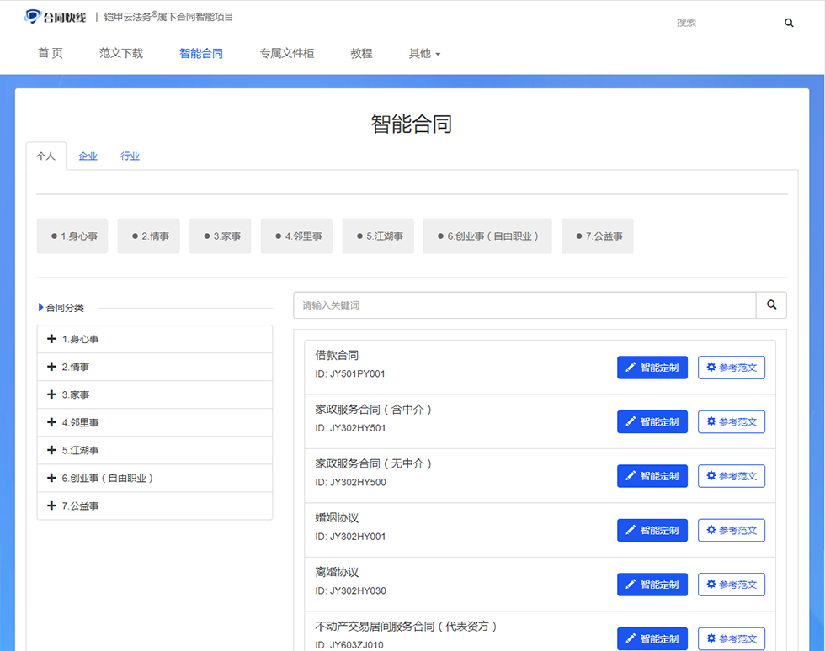Click 智能定制 for 不动产交易居间服务合同

[x=652, y=638]
